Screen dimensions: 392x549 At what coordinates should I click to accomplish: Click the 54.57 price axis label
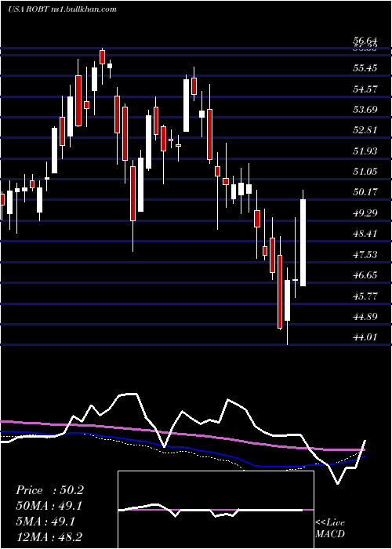point(365,89)
